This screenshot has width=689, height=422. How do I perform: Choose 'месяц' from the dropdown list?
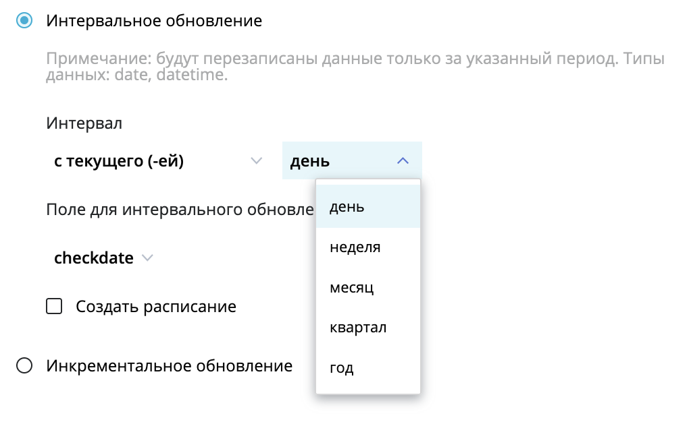tap(368, 287)
